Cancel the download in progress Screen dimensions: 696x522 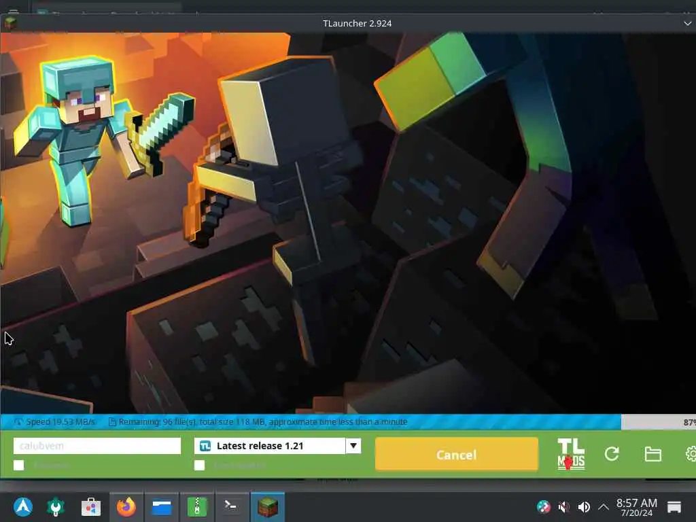coord(456,454)
